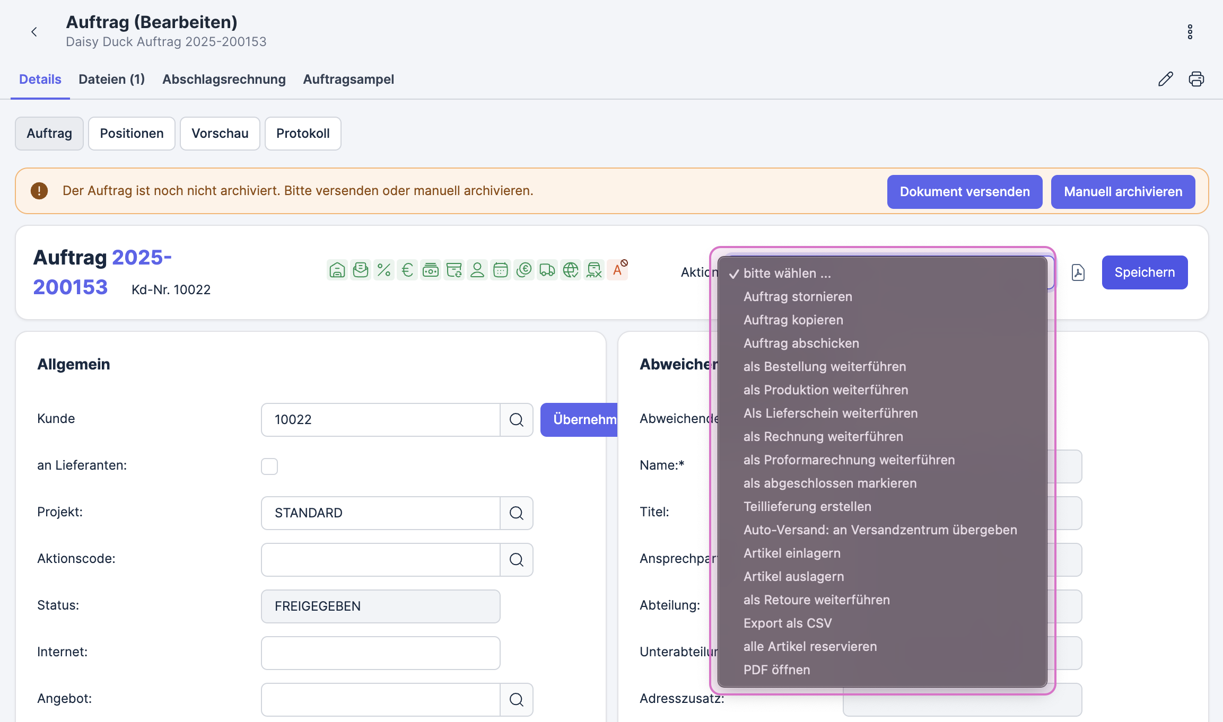Toggle the 'an Lieferanten' checkbox

(x=269, y=466)
